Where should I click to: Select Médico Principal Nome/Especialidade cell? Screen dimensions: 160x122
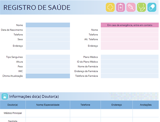click(x=48, y=113)
